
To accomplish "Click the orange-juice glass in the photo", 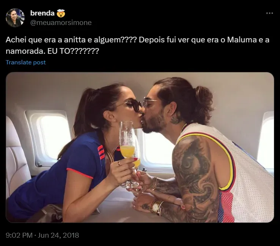I will tap(128, 151).
